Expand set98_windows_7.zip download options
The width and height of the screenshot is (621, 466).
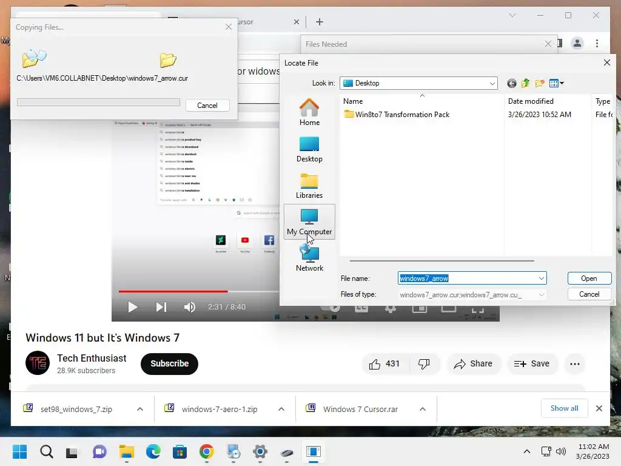click(140, 409)
